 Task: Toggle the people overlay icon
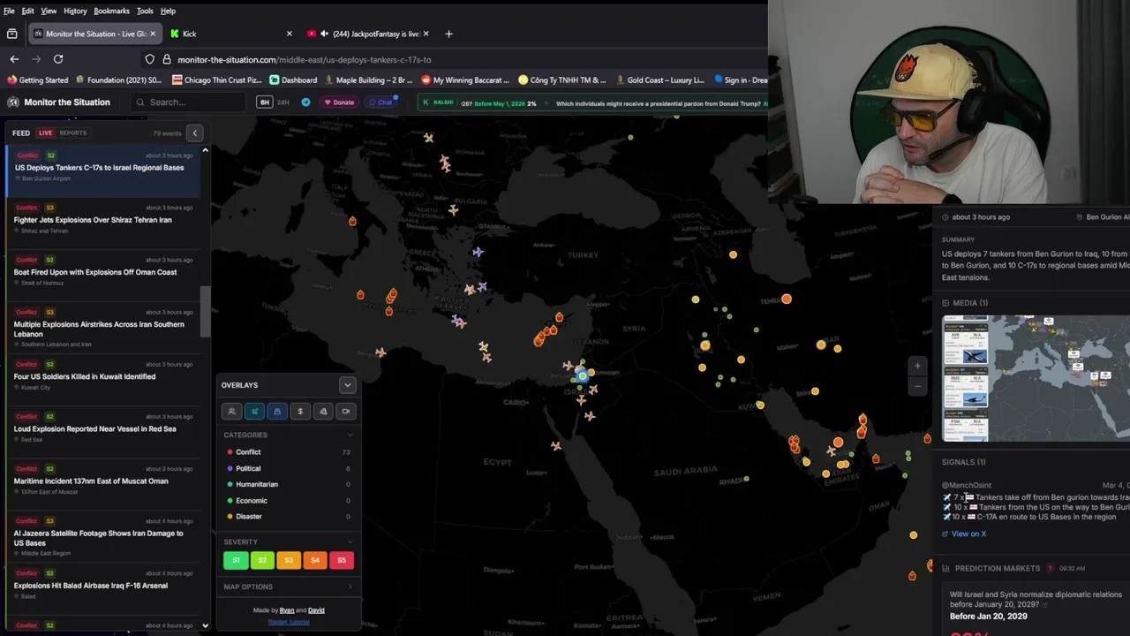click(231, 412)
